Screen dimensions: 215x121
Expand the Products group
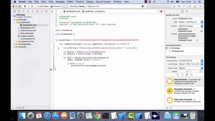(x=14, y=47)
